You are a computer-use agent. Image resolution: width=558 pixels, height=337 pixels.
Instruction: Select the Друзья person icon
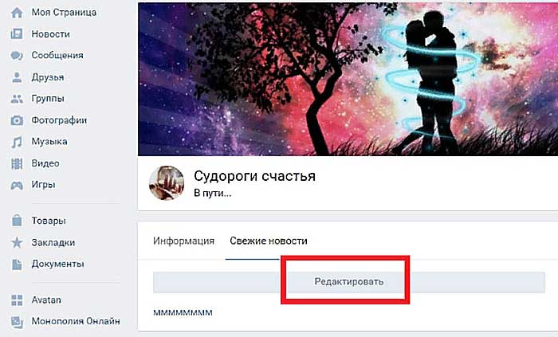tap(17, 77)
